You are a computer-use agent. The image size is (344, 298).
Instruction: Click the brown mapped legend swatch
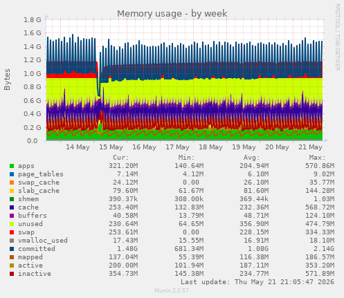pyautogui.click(x=12, y=257)
